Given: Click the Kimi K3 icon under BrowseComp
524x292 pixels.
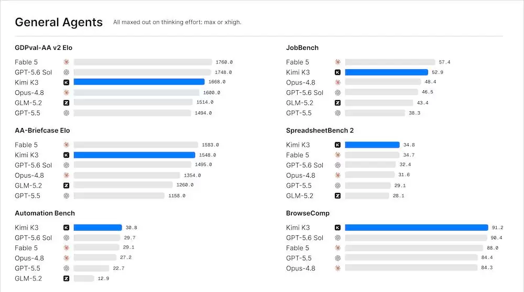Looking at the screenshot, I should click(x=337, y=228).
